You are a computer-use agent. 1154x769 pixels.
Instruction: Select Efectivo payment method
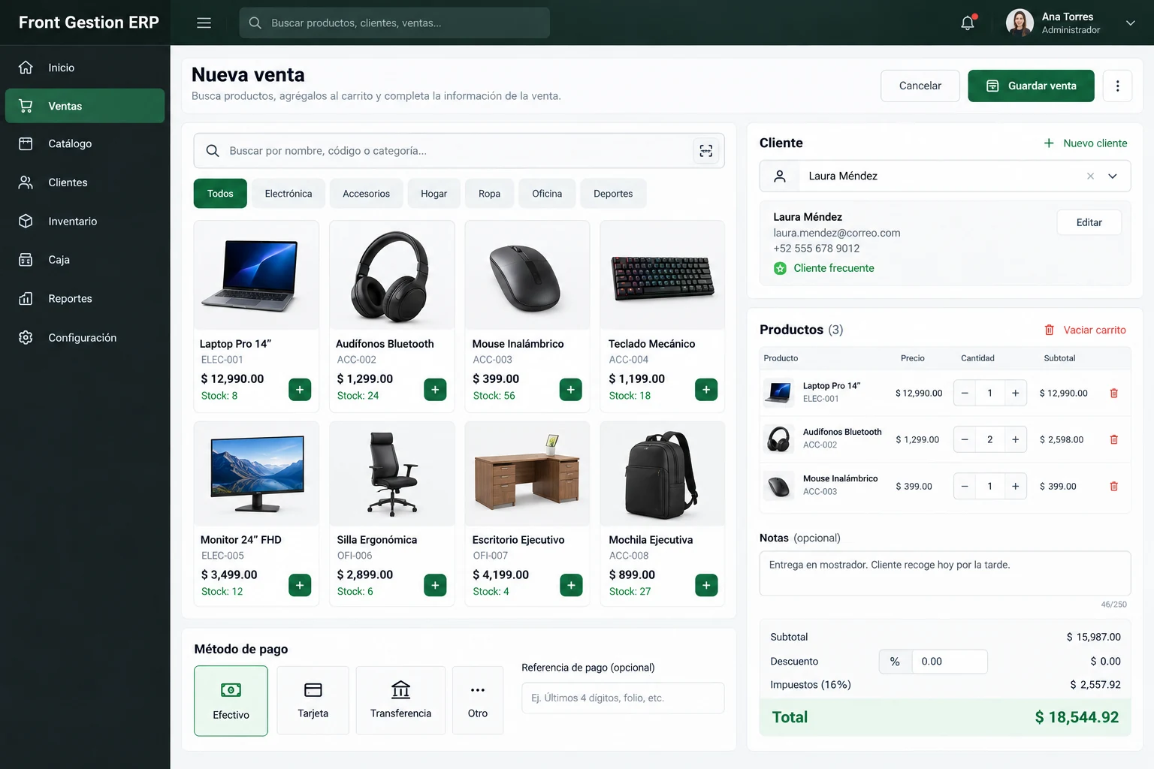(x=231, y=701)
